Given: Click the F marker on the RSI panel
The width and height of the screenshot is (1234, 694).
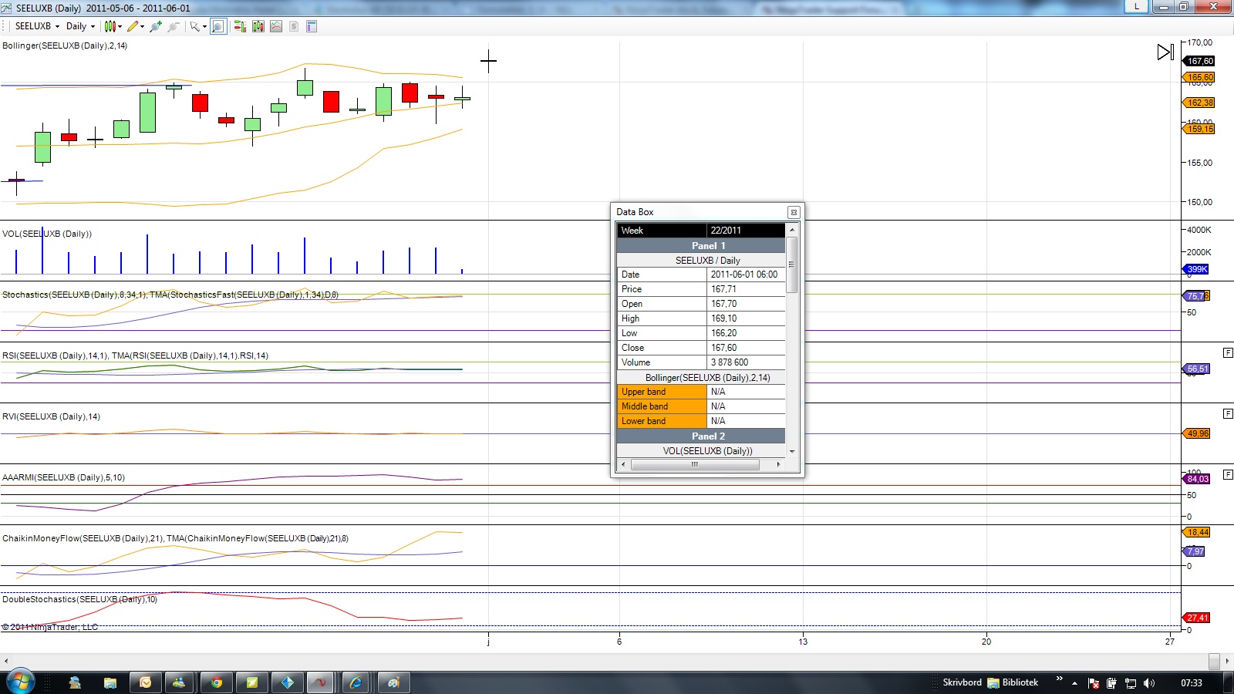Looking at the screenshot, I should (x=1228, y=352).
